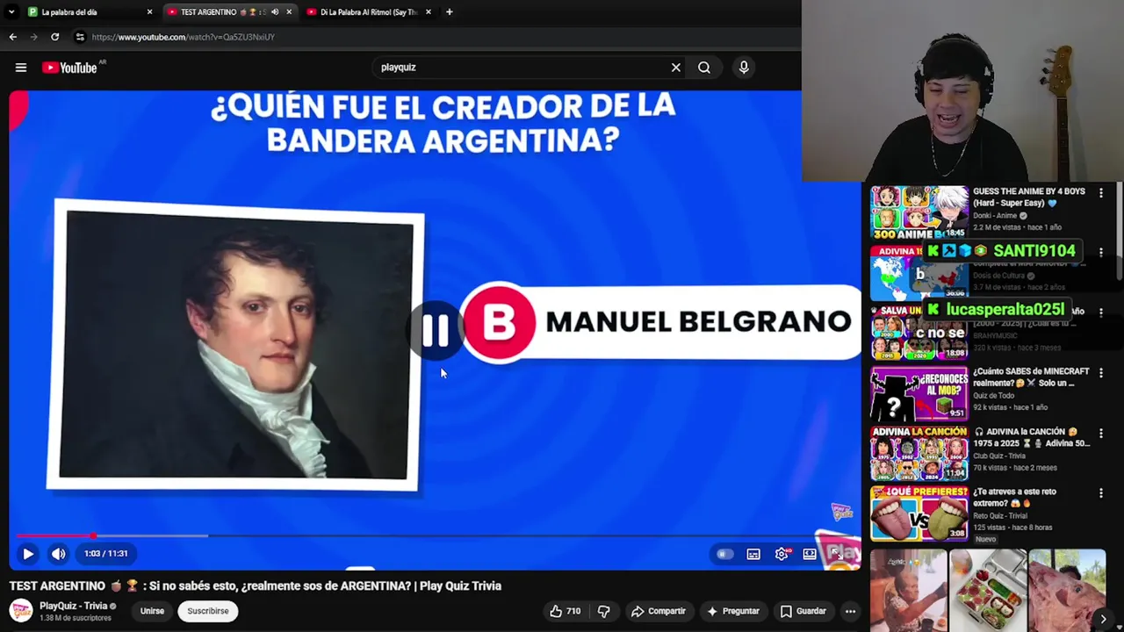This screenshot has height=632, width=1124.
Task: Open more actions below the video
Action: [850, 611]
